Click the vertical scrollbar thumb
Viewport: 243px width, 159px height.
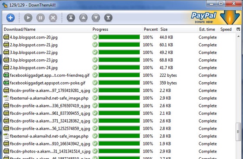tap(238, 132)
